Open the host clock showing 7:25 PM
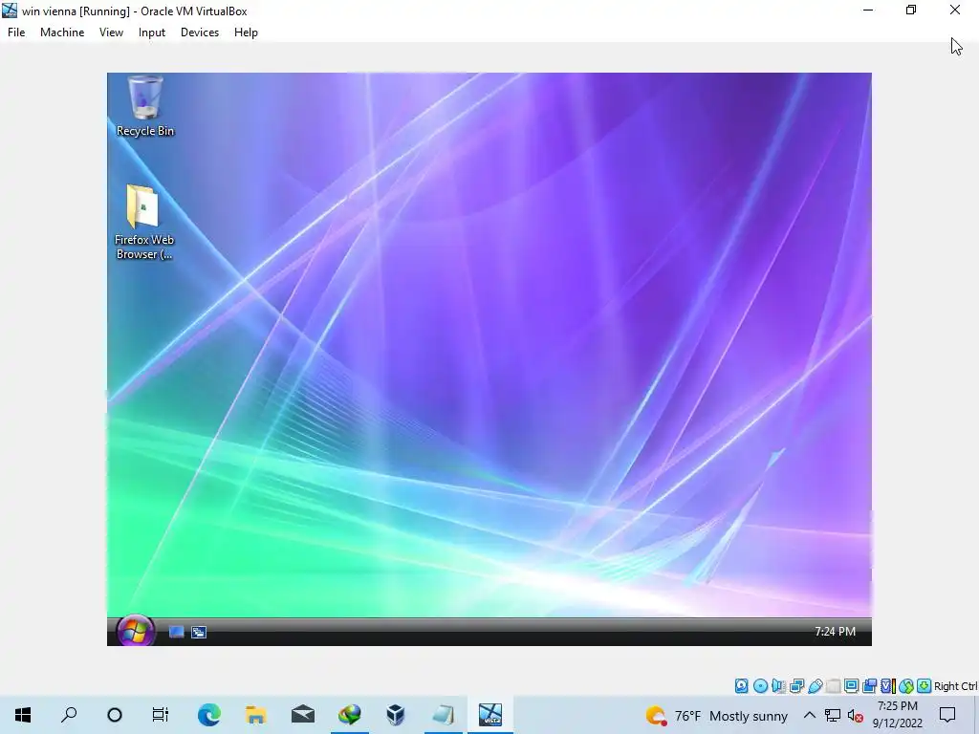 (x=897, y=715)
